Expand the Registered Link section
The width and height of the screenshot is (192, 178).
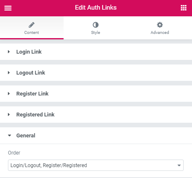pyautogui.click(x=96, y=115)
